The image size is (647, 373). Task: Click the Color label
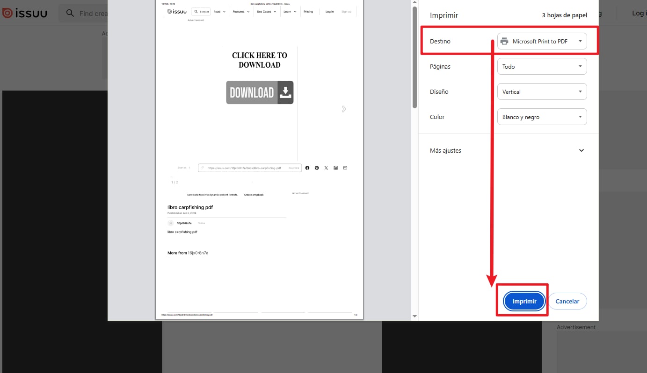437,117
